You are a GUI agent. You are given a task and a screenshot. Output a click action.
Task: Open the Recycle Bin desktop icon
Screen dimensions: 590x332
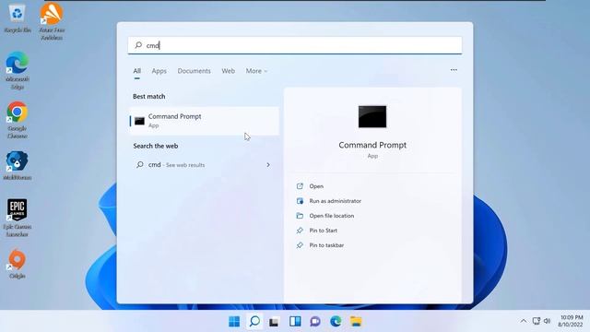tap(18, 18)
